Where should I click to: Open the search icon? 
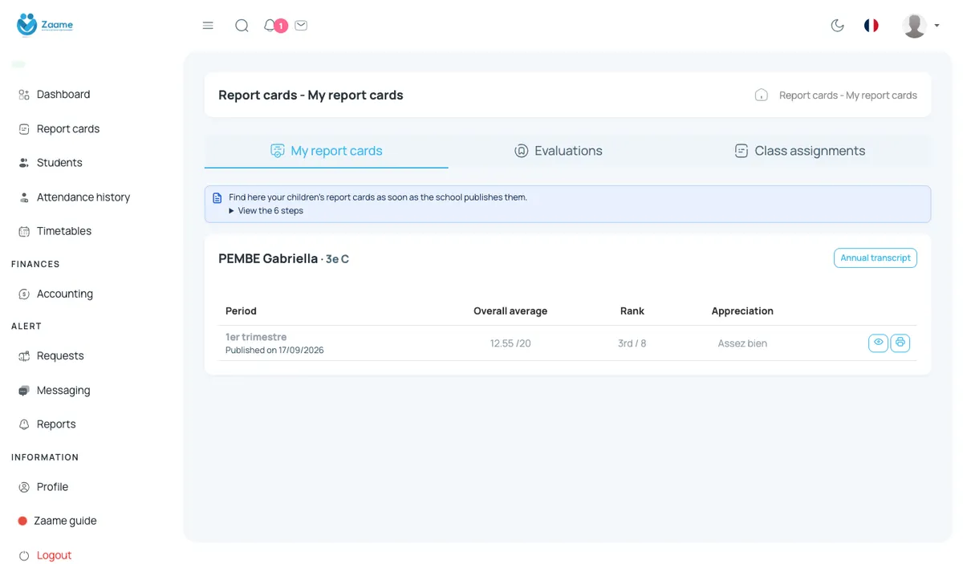[x=242, y=26]
